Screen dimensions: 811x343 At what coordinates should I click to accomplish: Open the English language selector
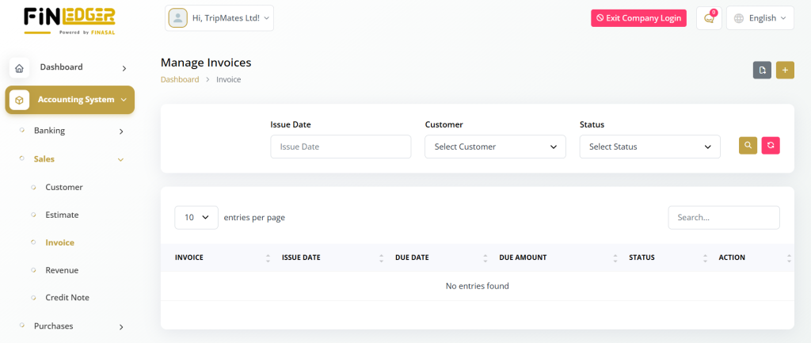(x=760, y=18)
